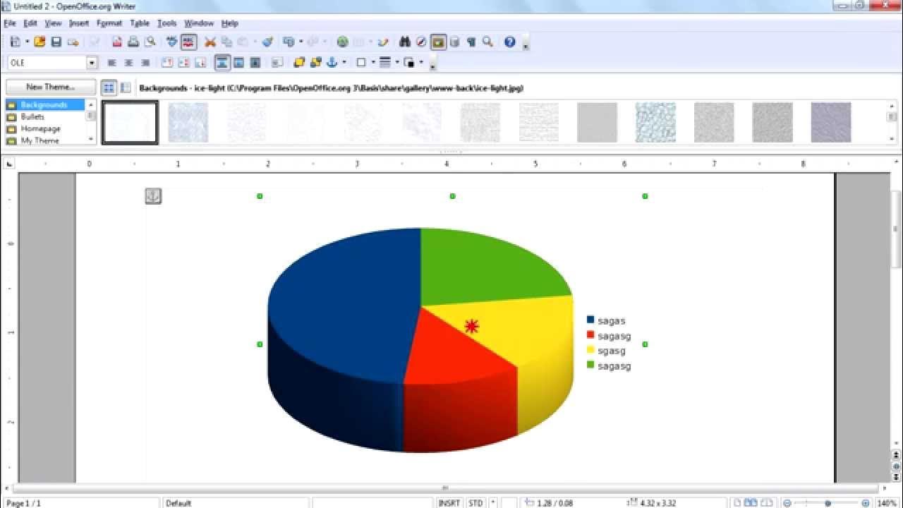Screen dimensions: 903x508
Task: Align the object left
Action: tap(111, 63)
